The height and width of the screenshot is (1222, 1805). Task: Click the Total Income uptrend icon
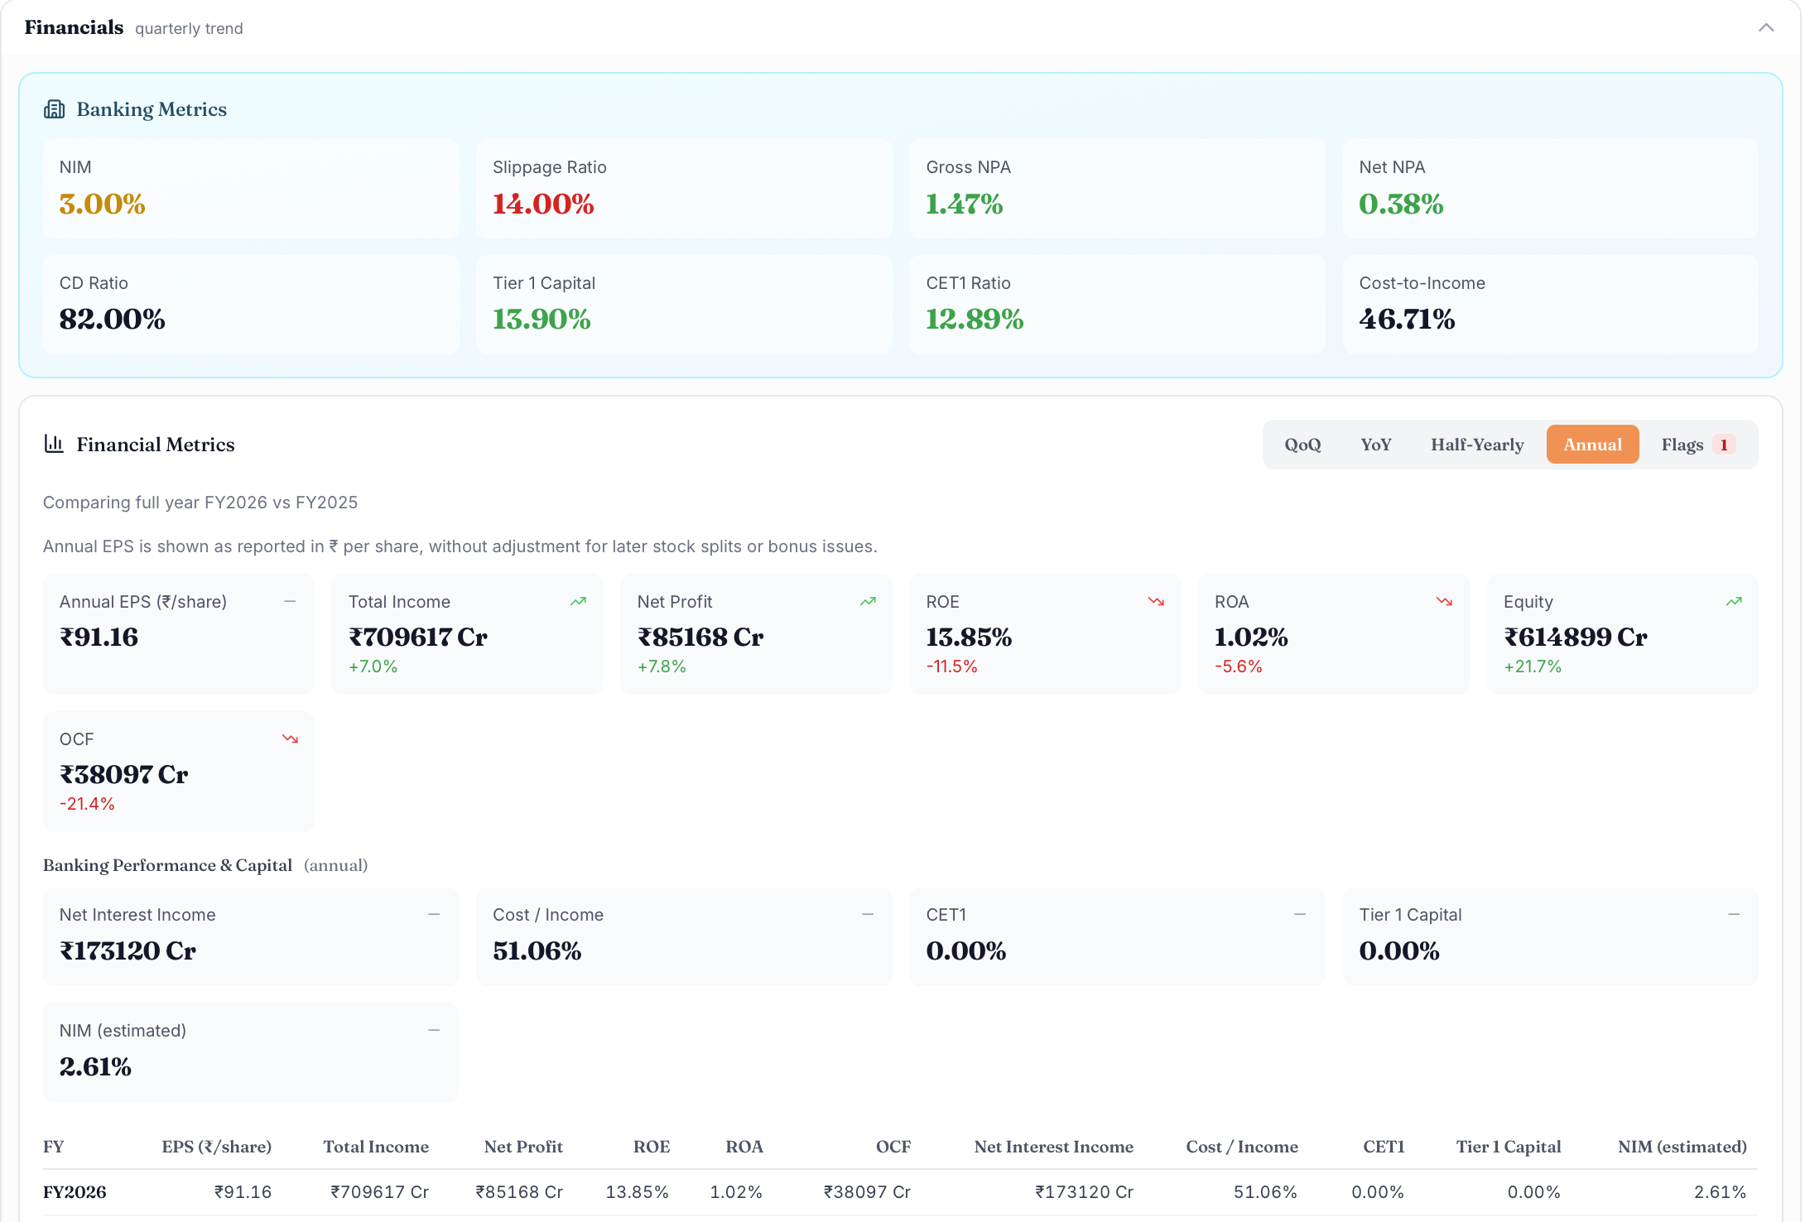point(578,602)
